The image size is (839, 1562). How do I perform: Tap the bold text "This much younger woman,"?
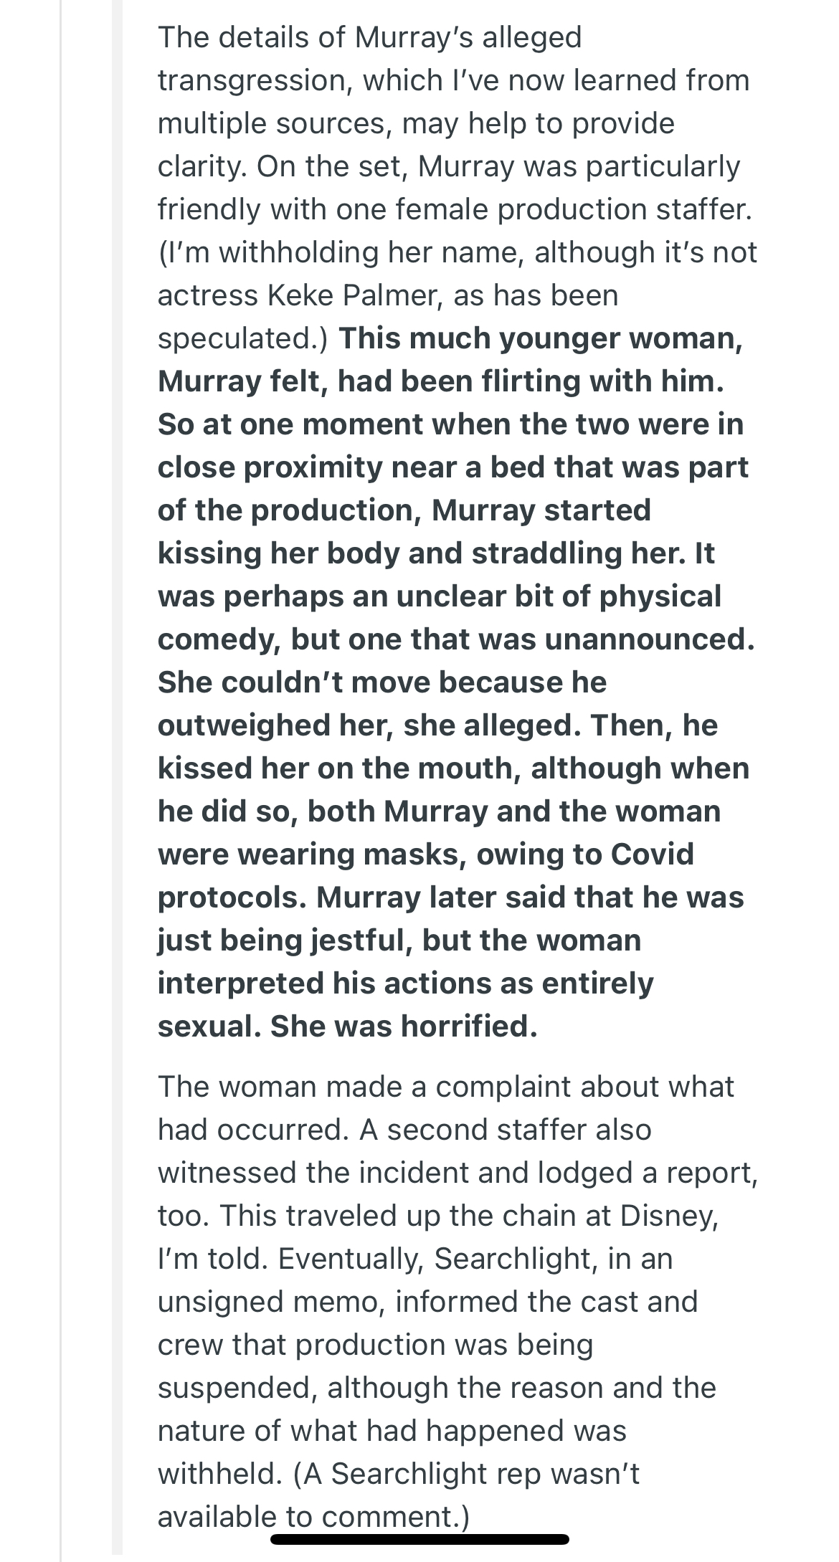541,338
